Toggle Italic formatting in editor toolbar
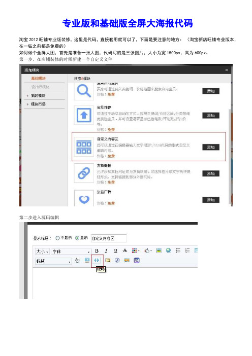The image size is (252, 356). point(106,251)
